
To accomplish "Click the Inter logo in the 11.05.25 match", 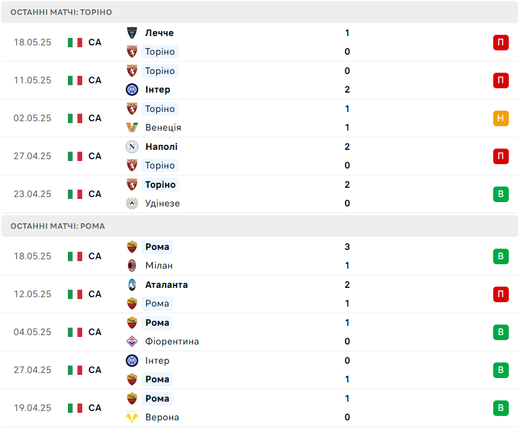I will tap(132, 90).
